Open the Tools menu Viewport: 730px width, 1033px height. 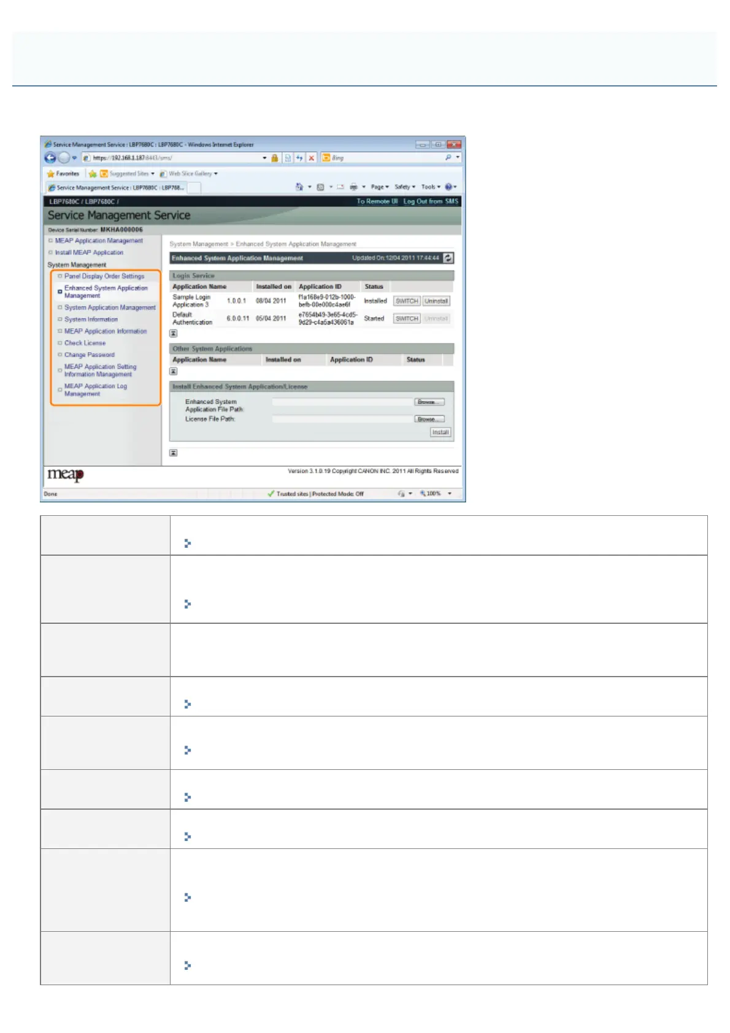[431, 187]
